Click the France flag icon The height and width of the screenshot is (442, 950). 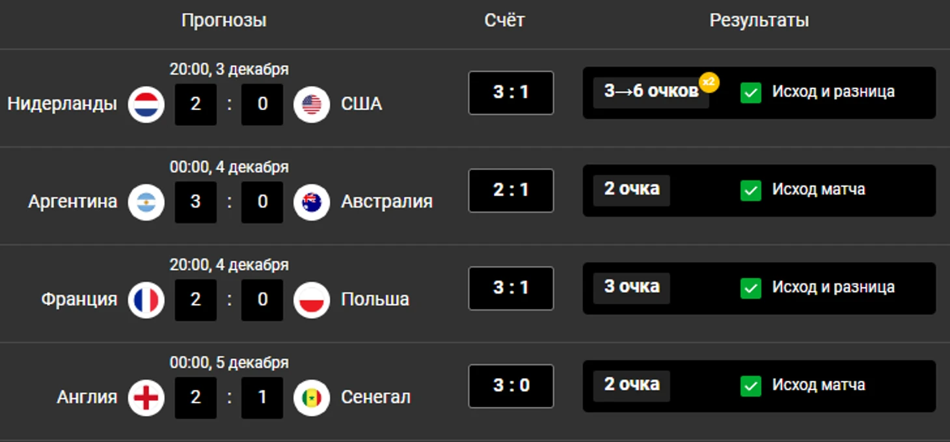(x=146, y=300)
